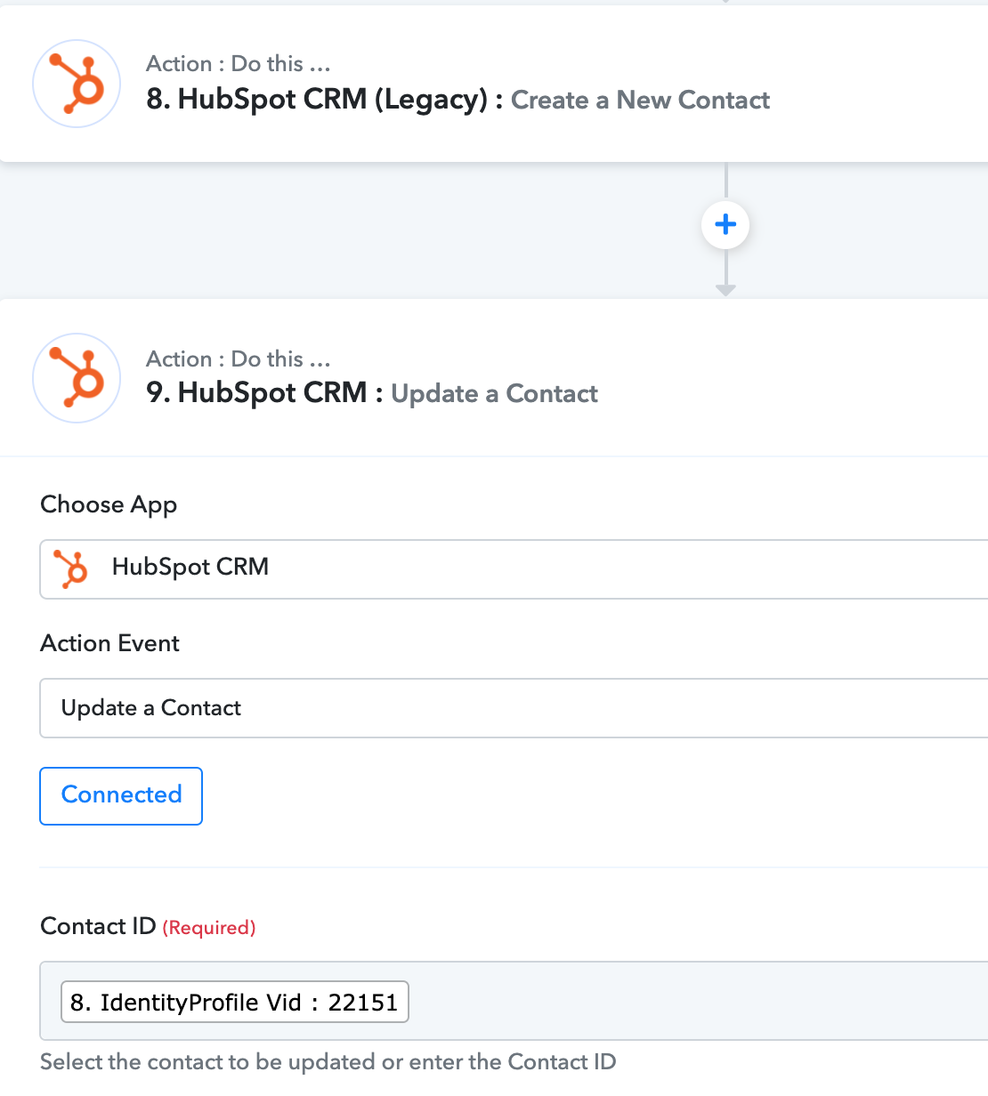This screenshot has height=1096, width=988.
Task: Collapse step 9 HubSpot CRM Update a Contact header
Action: tap(494, 378)
